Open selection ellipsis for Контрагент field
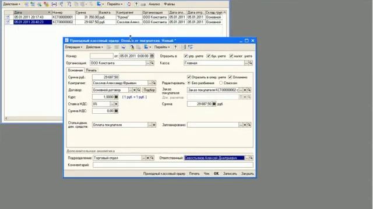This screenshot has height=209, width=373. click(150, 83)
